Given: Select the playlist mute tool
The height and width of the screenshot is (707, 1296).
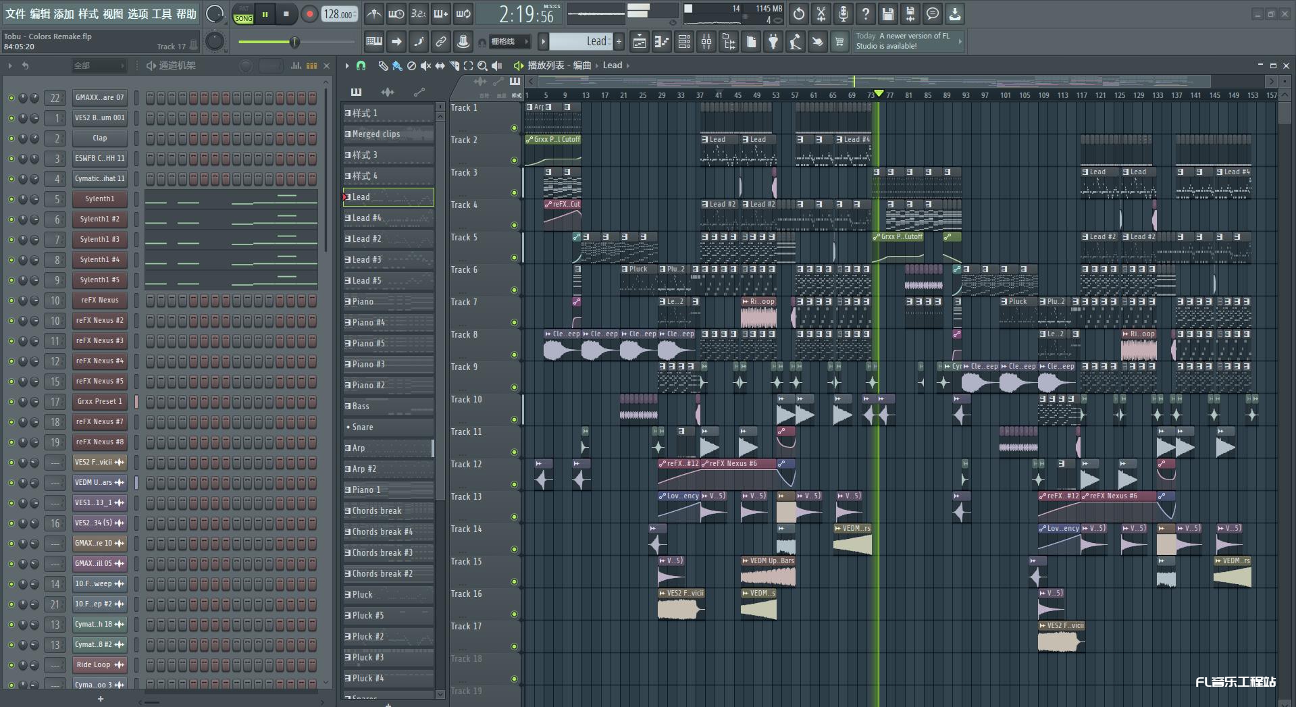Looking at the screenshot, I should pos(425,66).
